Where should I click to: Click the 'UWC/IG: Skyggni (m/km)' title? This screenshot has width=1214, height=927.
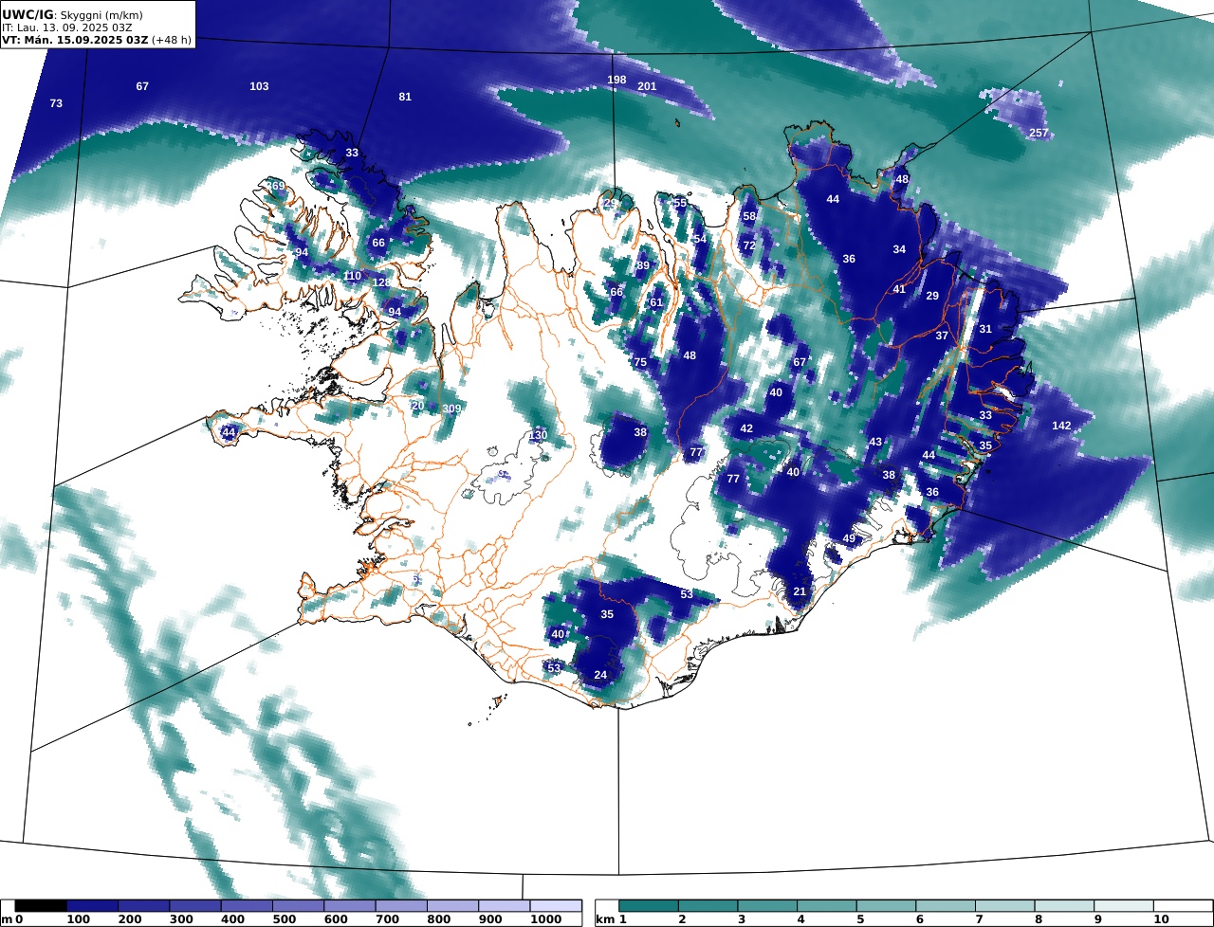[x=70, y=14]
